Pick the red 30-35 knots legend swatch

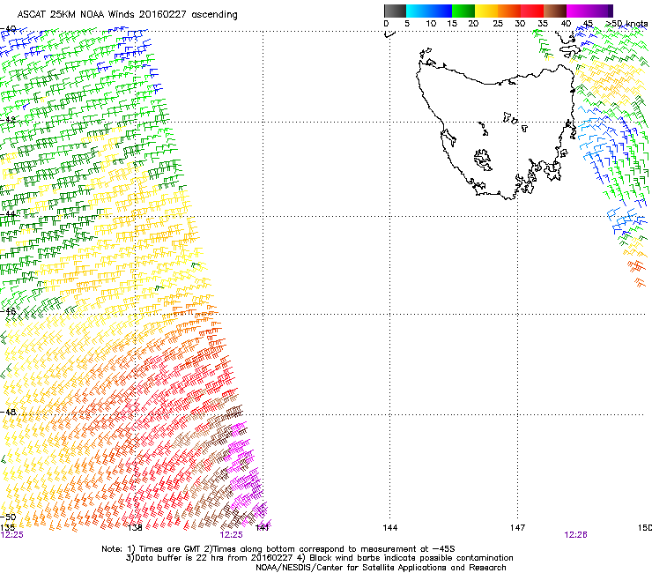tap(532, 11)
